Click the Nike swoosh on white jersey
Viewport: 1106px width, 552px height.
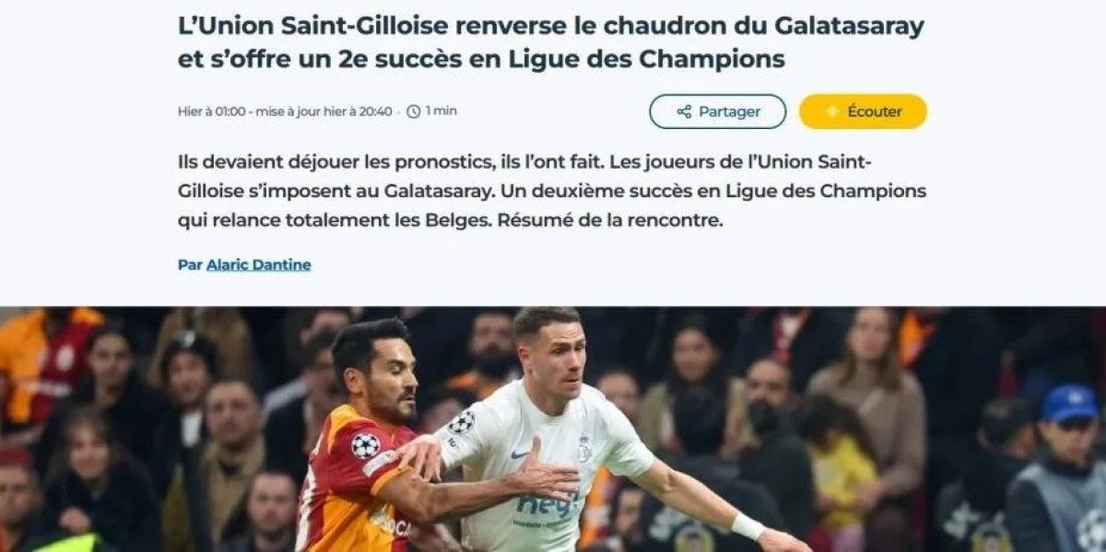click(x=520, y=454)
